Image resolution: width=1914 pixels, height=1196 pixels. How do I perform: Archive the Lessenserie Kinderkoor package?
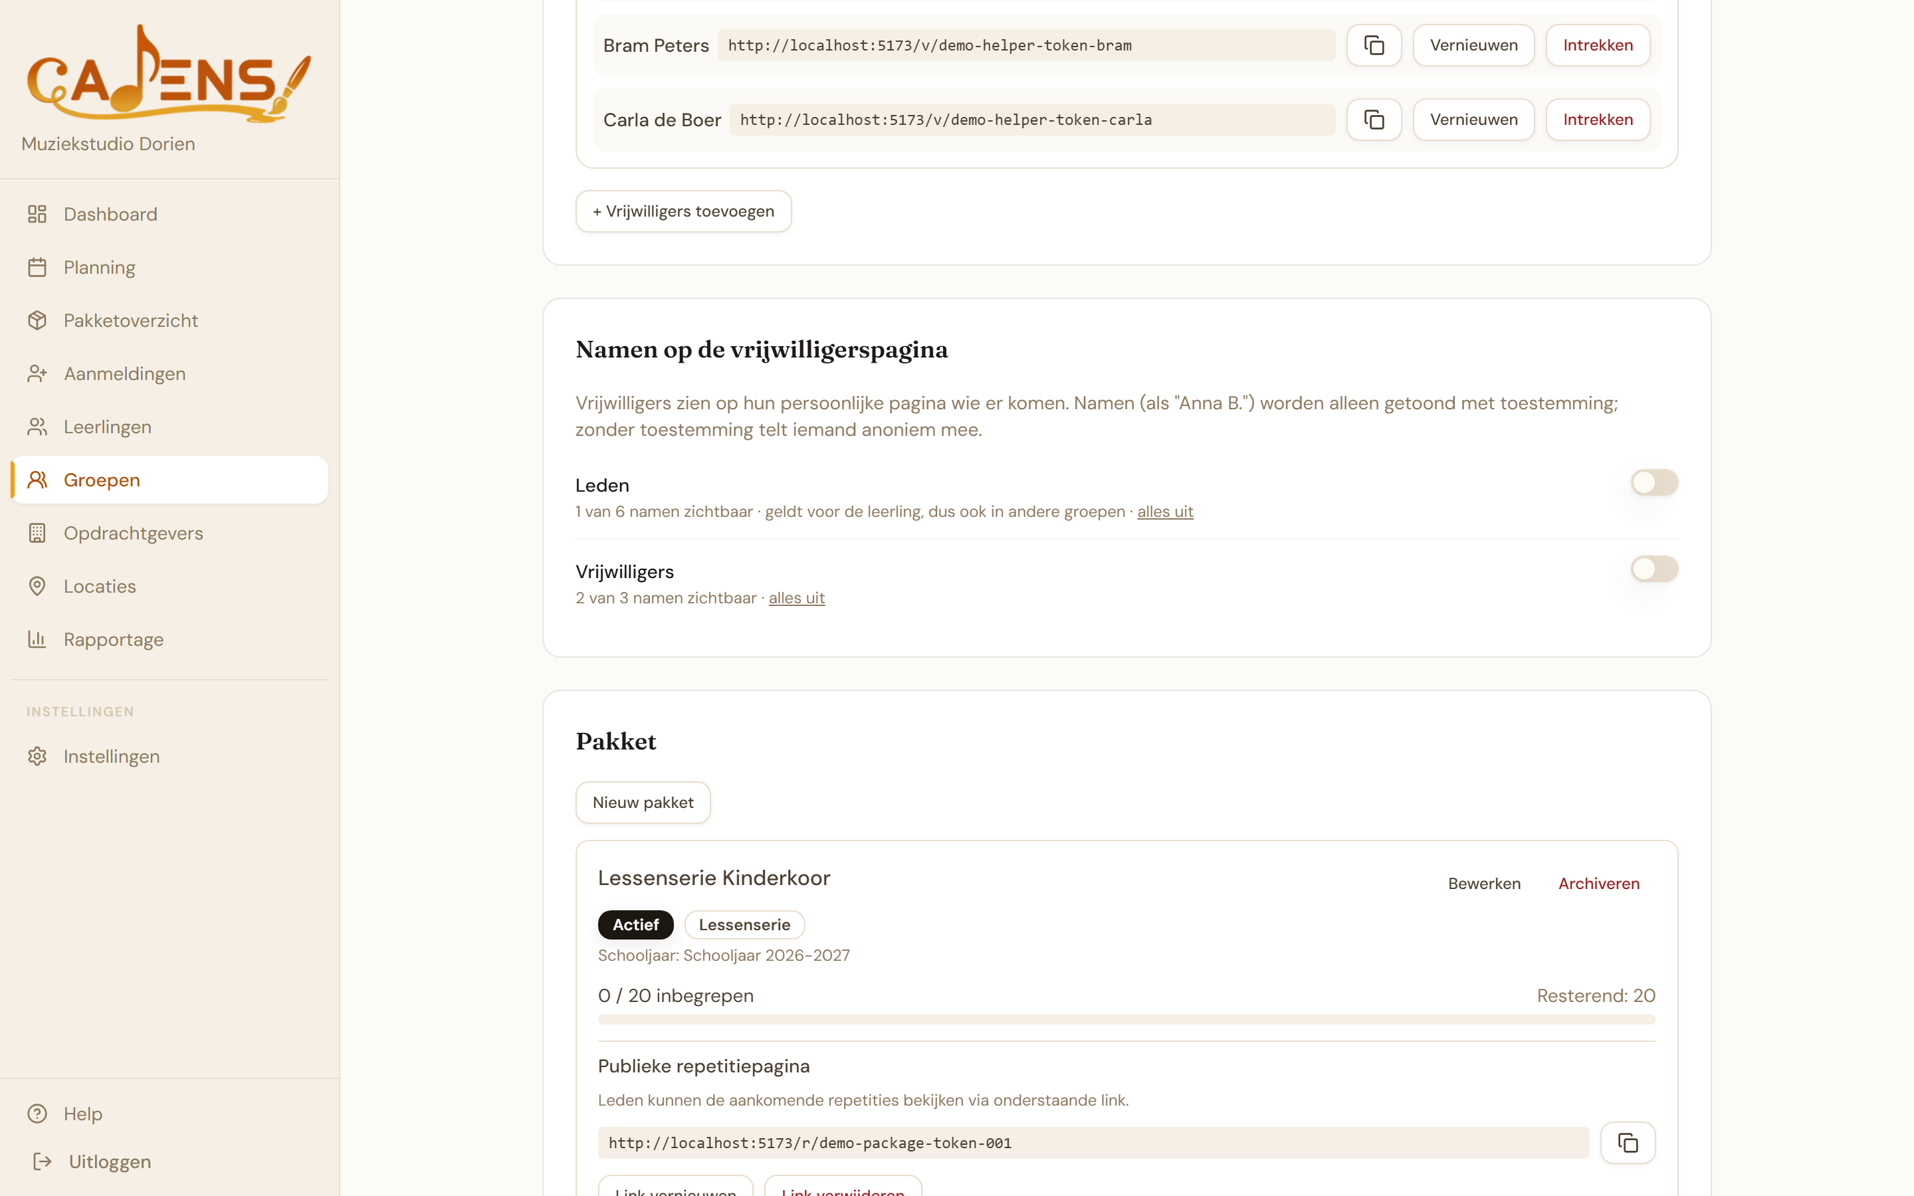[1598, 884]
